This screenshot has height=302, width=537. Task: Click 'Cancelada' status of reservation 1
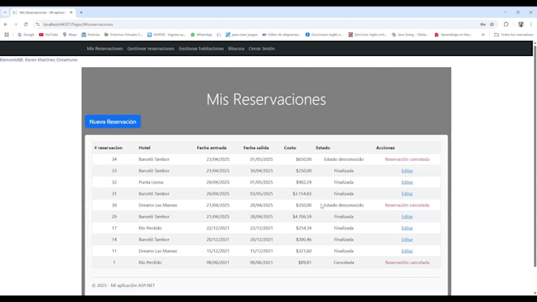pos(344,263)
